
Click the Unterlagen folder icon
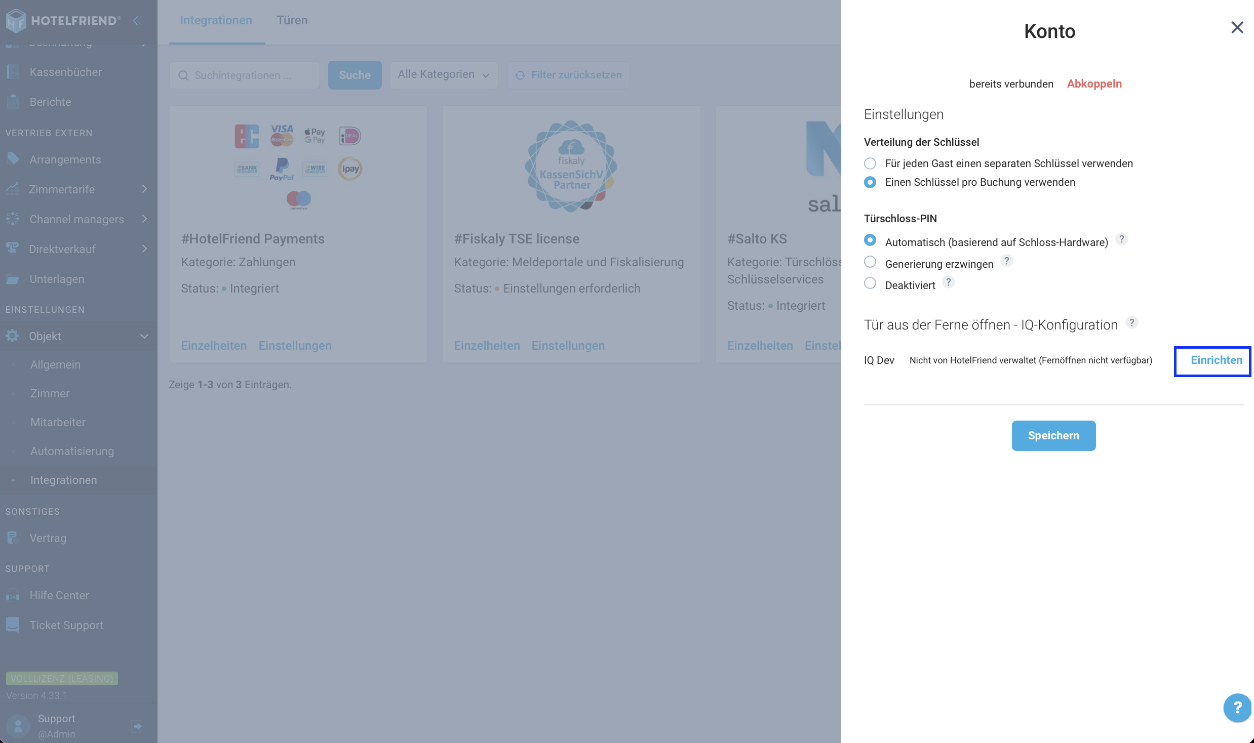pyautogui.click(x=13, y=278)
